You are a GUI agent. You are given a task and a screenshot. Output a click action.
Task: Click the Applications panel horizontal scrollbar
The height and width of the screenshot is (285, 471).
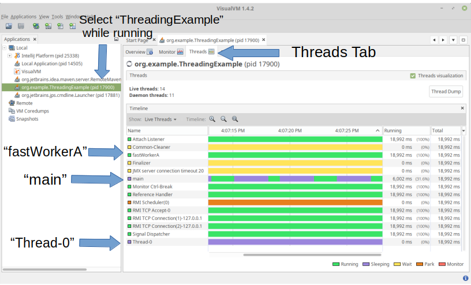click(x=44, y=269)
